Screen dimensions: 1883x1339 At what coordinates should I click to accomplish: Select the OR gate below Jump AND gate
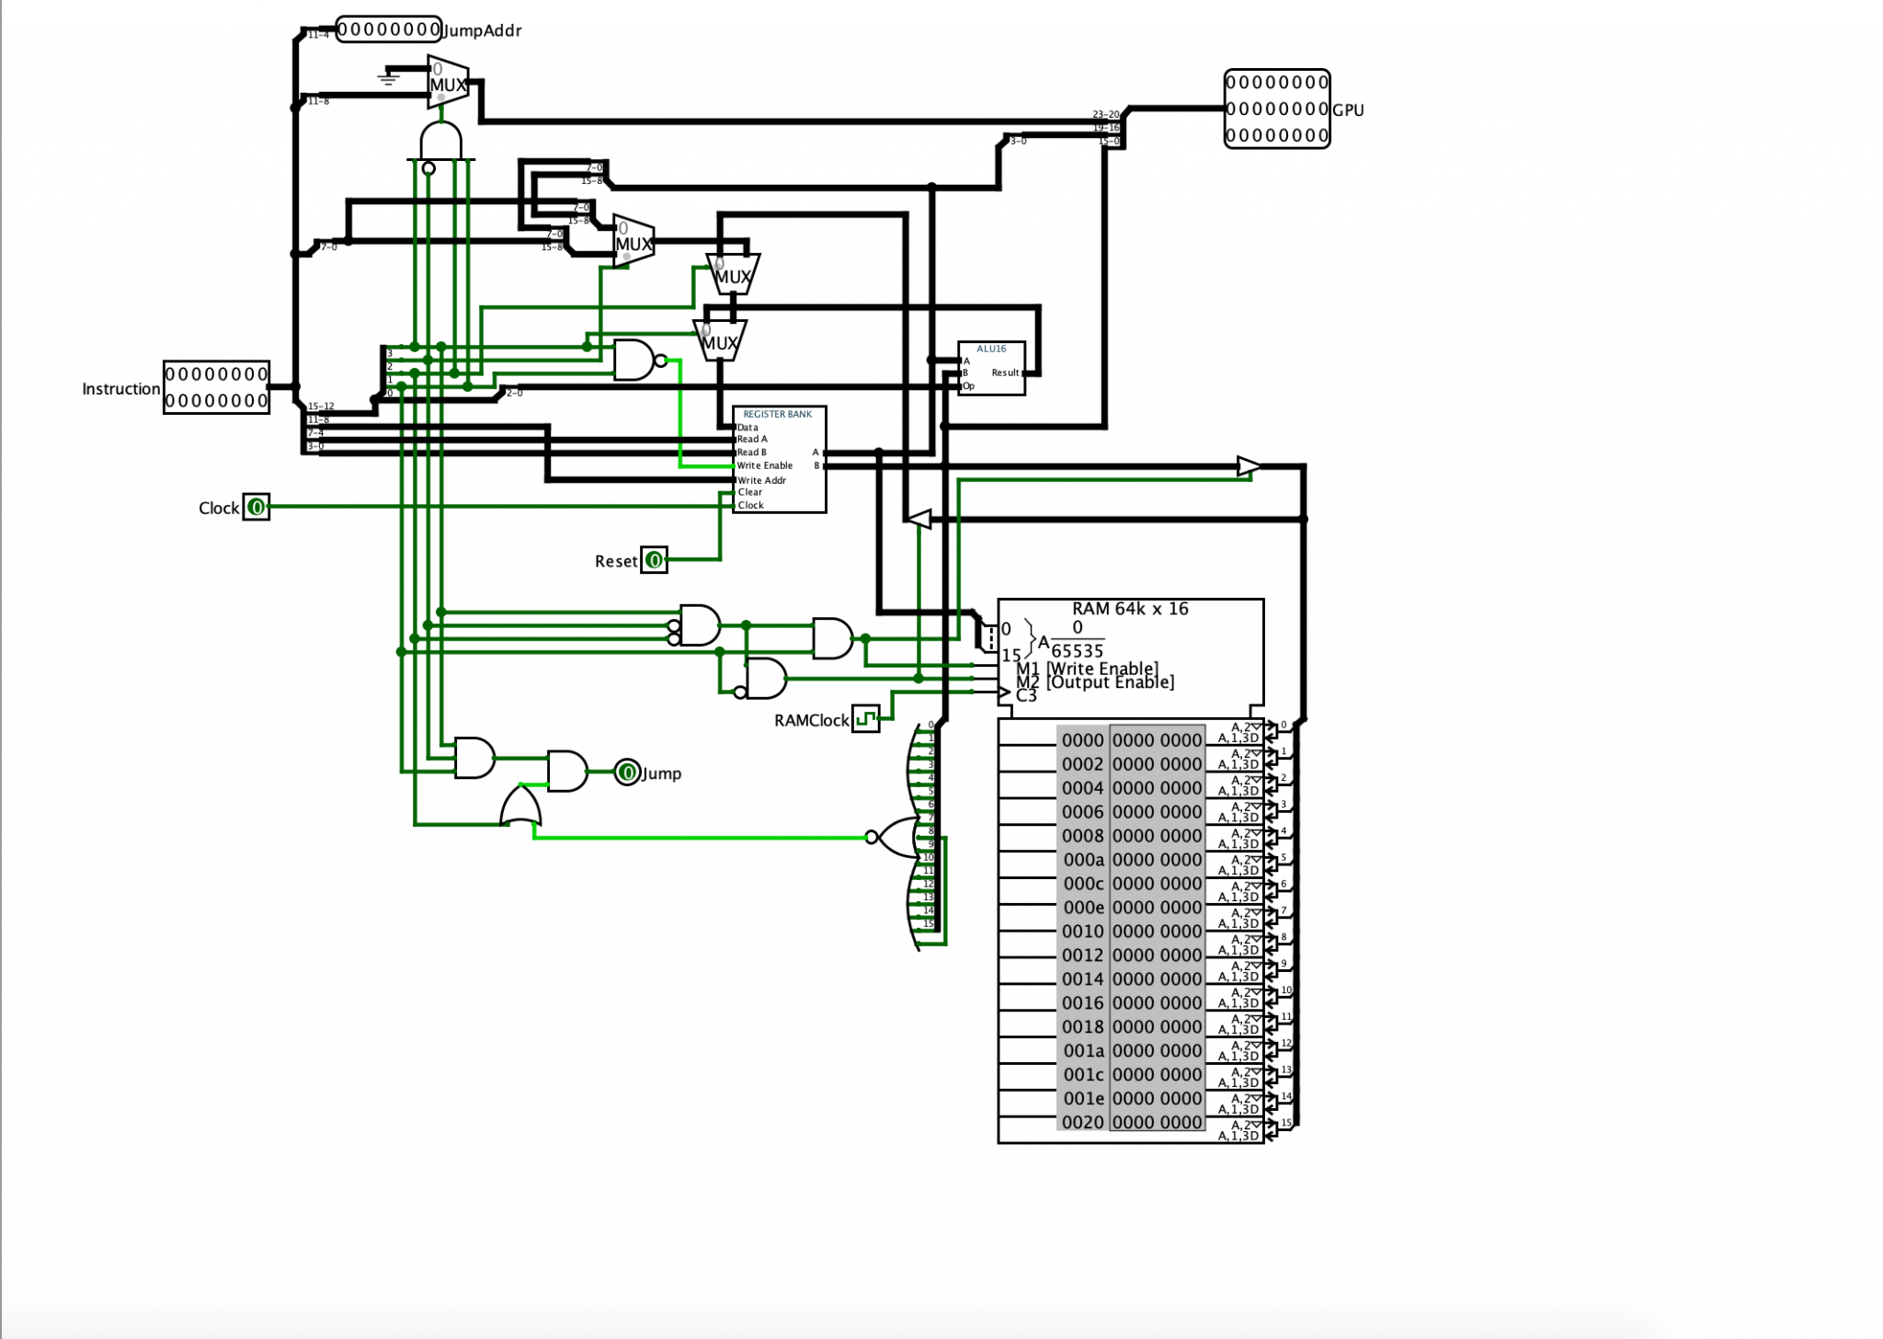point(520,807)
